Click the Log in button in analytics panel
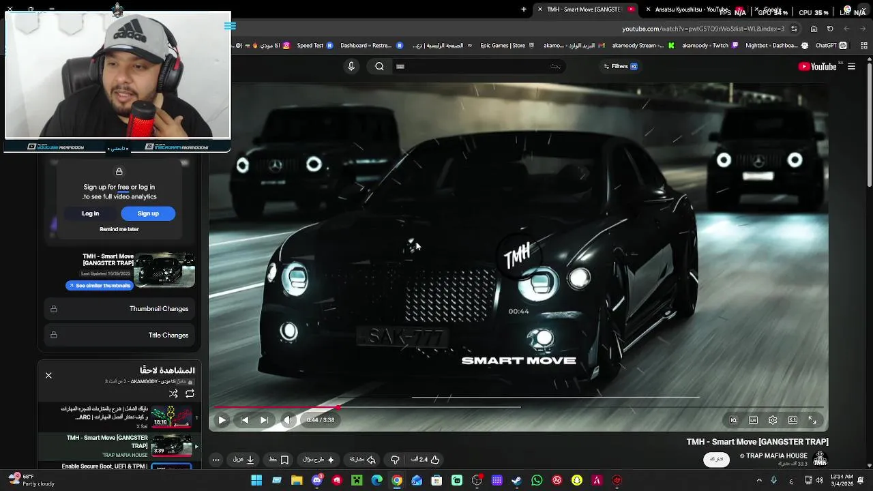Image resolution: width=873 pixels, height=491 pixels. click(x=91, y=213)
